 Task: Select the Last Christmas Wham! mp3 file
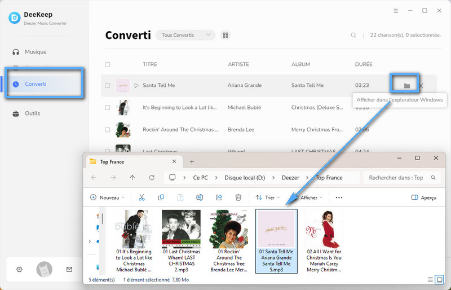click(x=181, y=241)
